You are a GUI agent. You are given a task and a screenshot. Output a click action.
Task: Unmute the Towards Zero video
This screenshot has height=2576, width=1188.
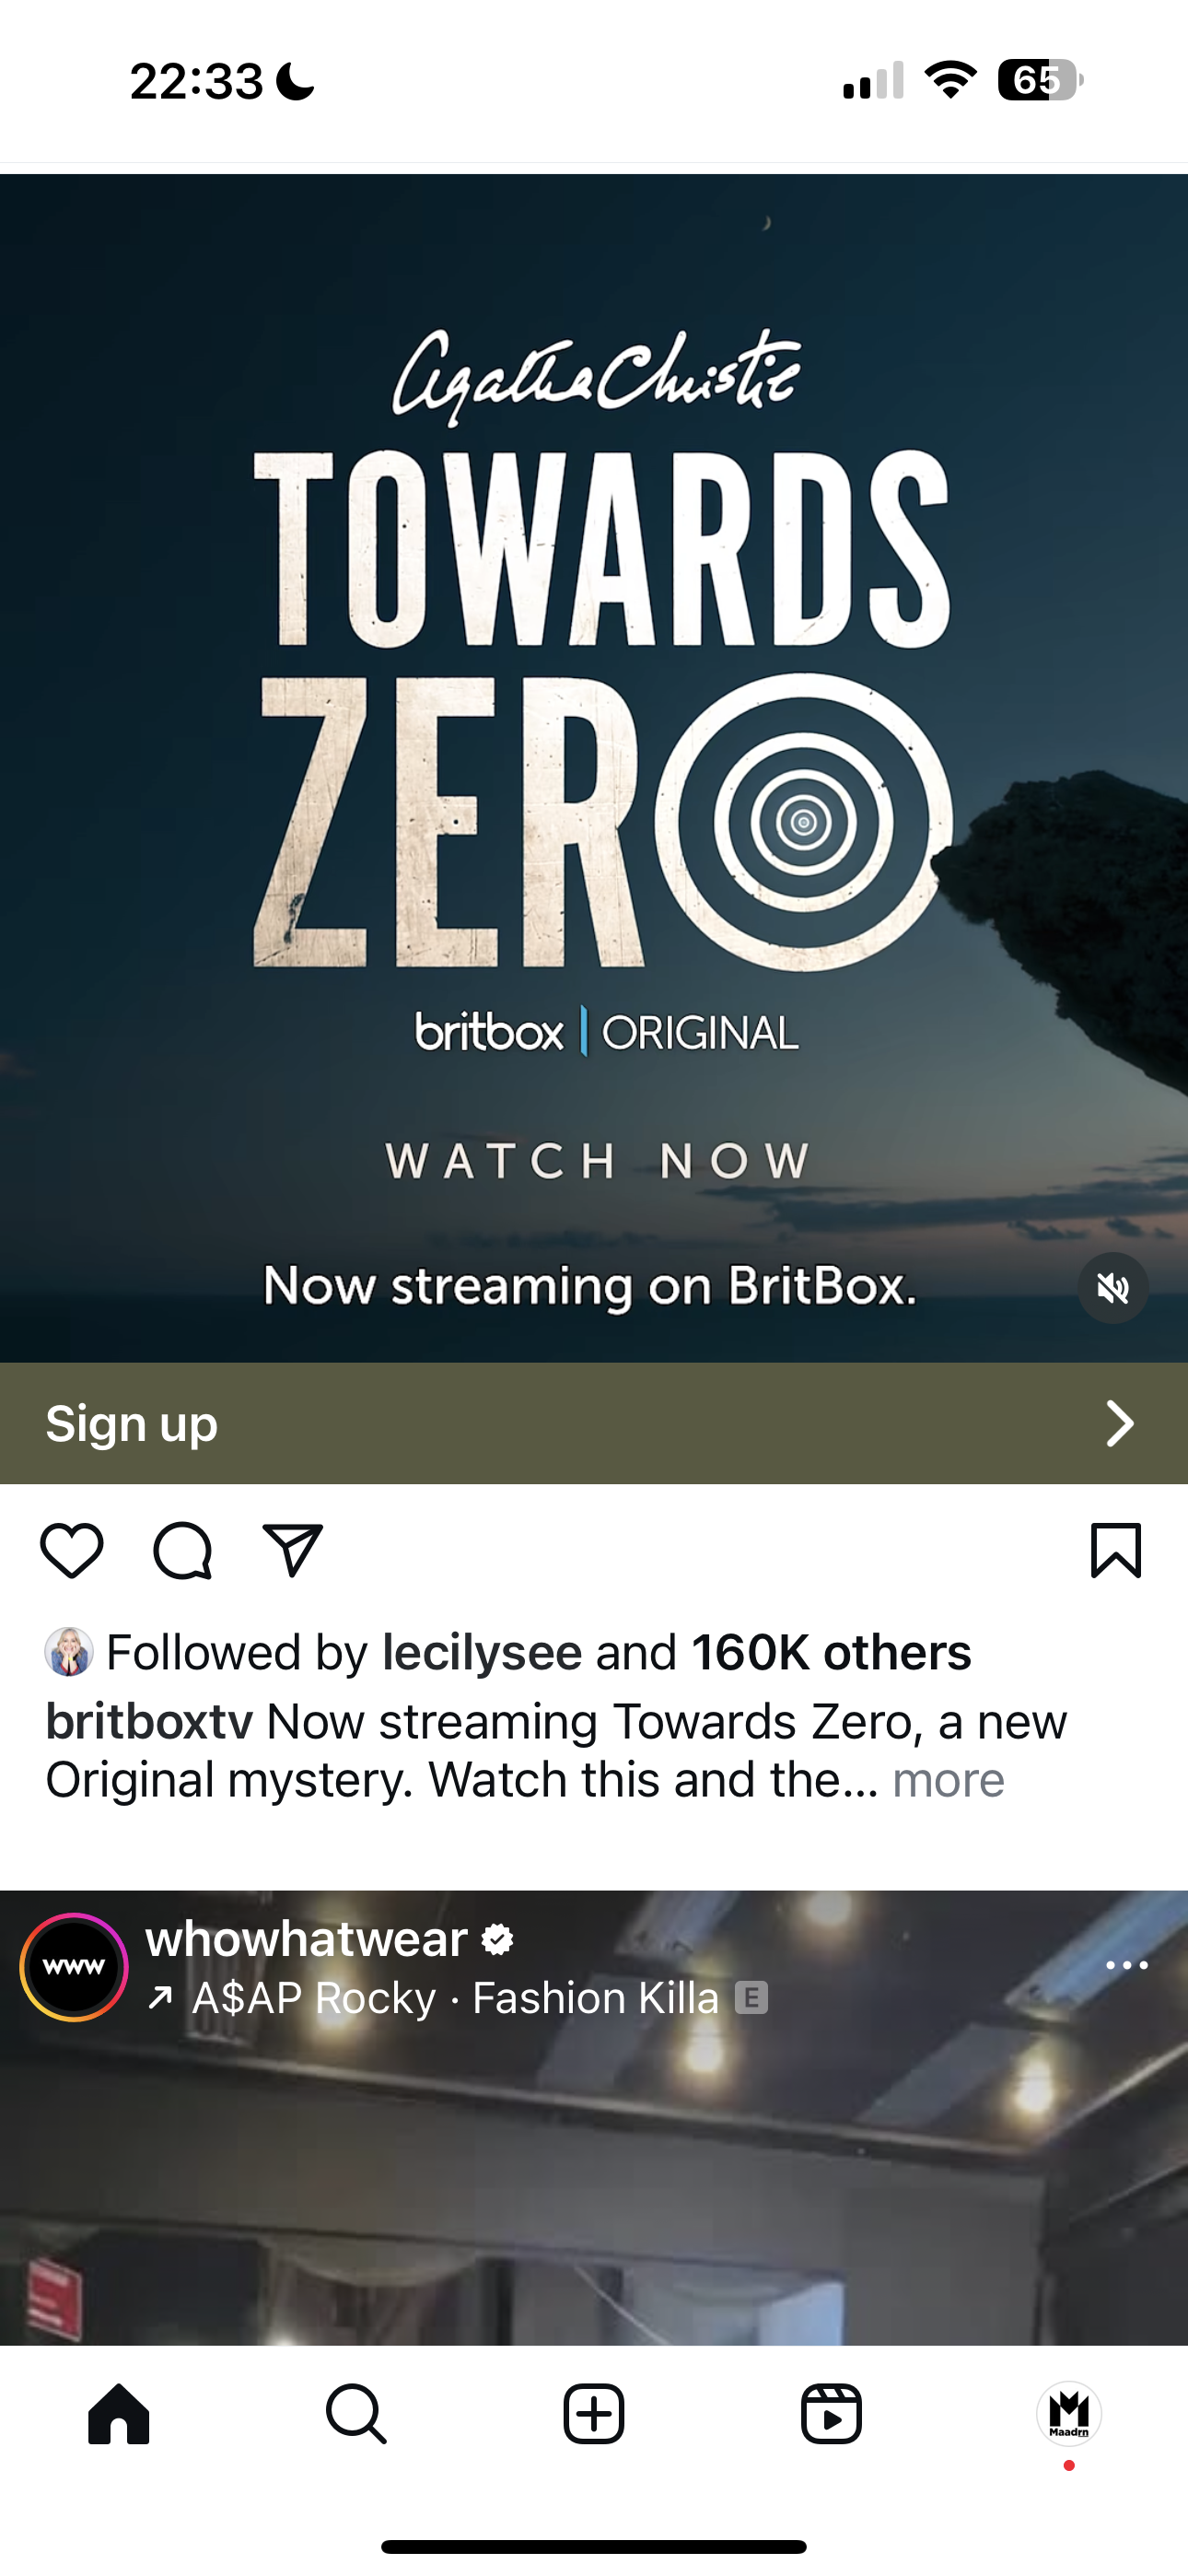coord(1113,1288)
